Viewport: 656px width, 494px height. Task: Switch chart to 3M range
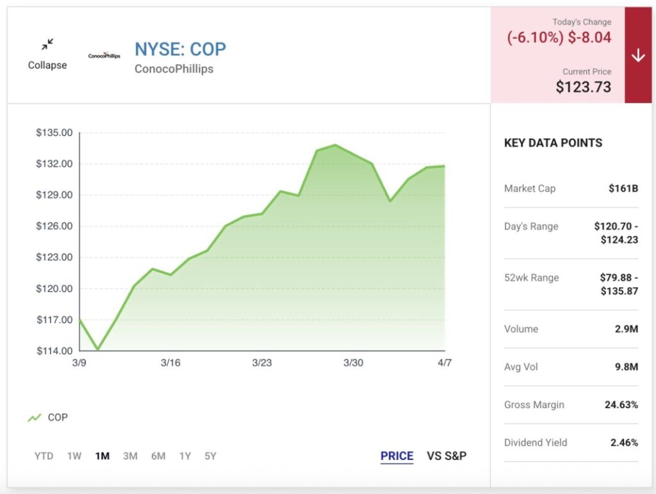130,456
